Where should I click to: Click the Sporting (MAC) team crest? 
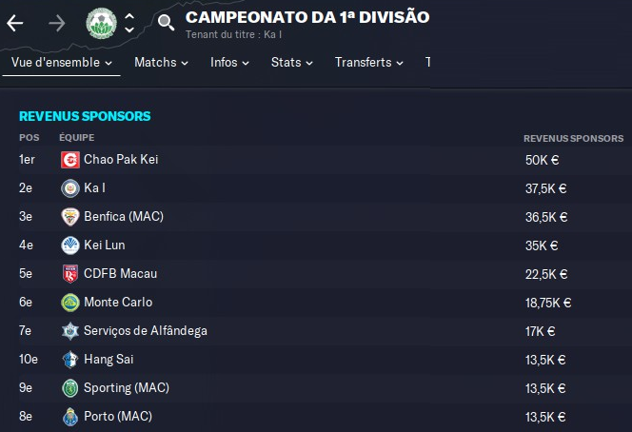[69, 388]
